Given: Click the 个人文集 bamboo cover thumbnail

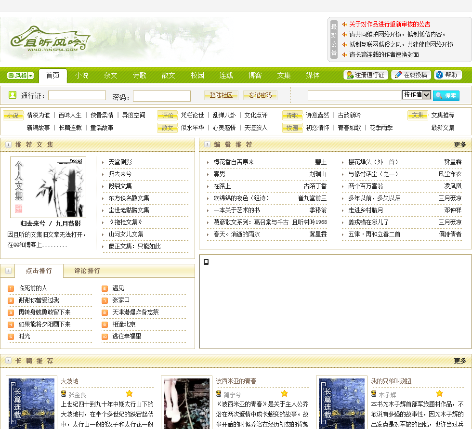Looking at the screenshot, I should [x=48, y=187].
